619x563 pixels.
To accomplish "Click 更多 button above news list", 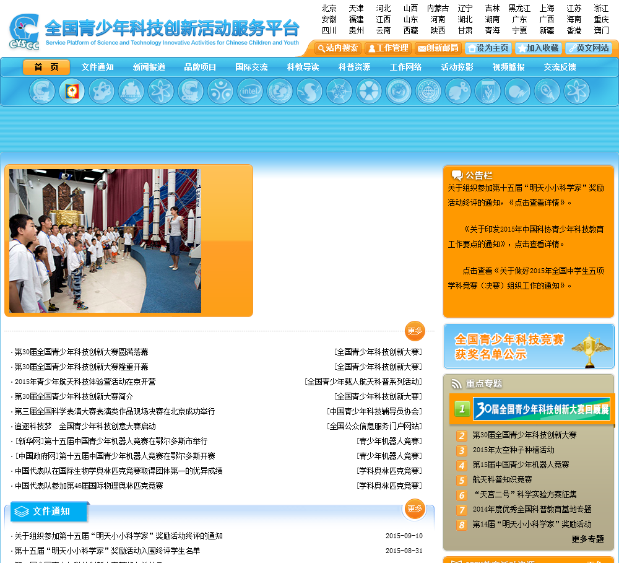I will (x=415, y=331).
